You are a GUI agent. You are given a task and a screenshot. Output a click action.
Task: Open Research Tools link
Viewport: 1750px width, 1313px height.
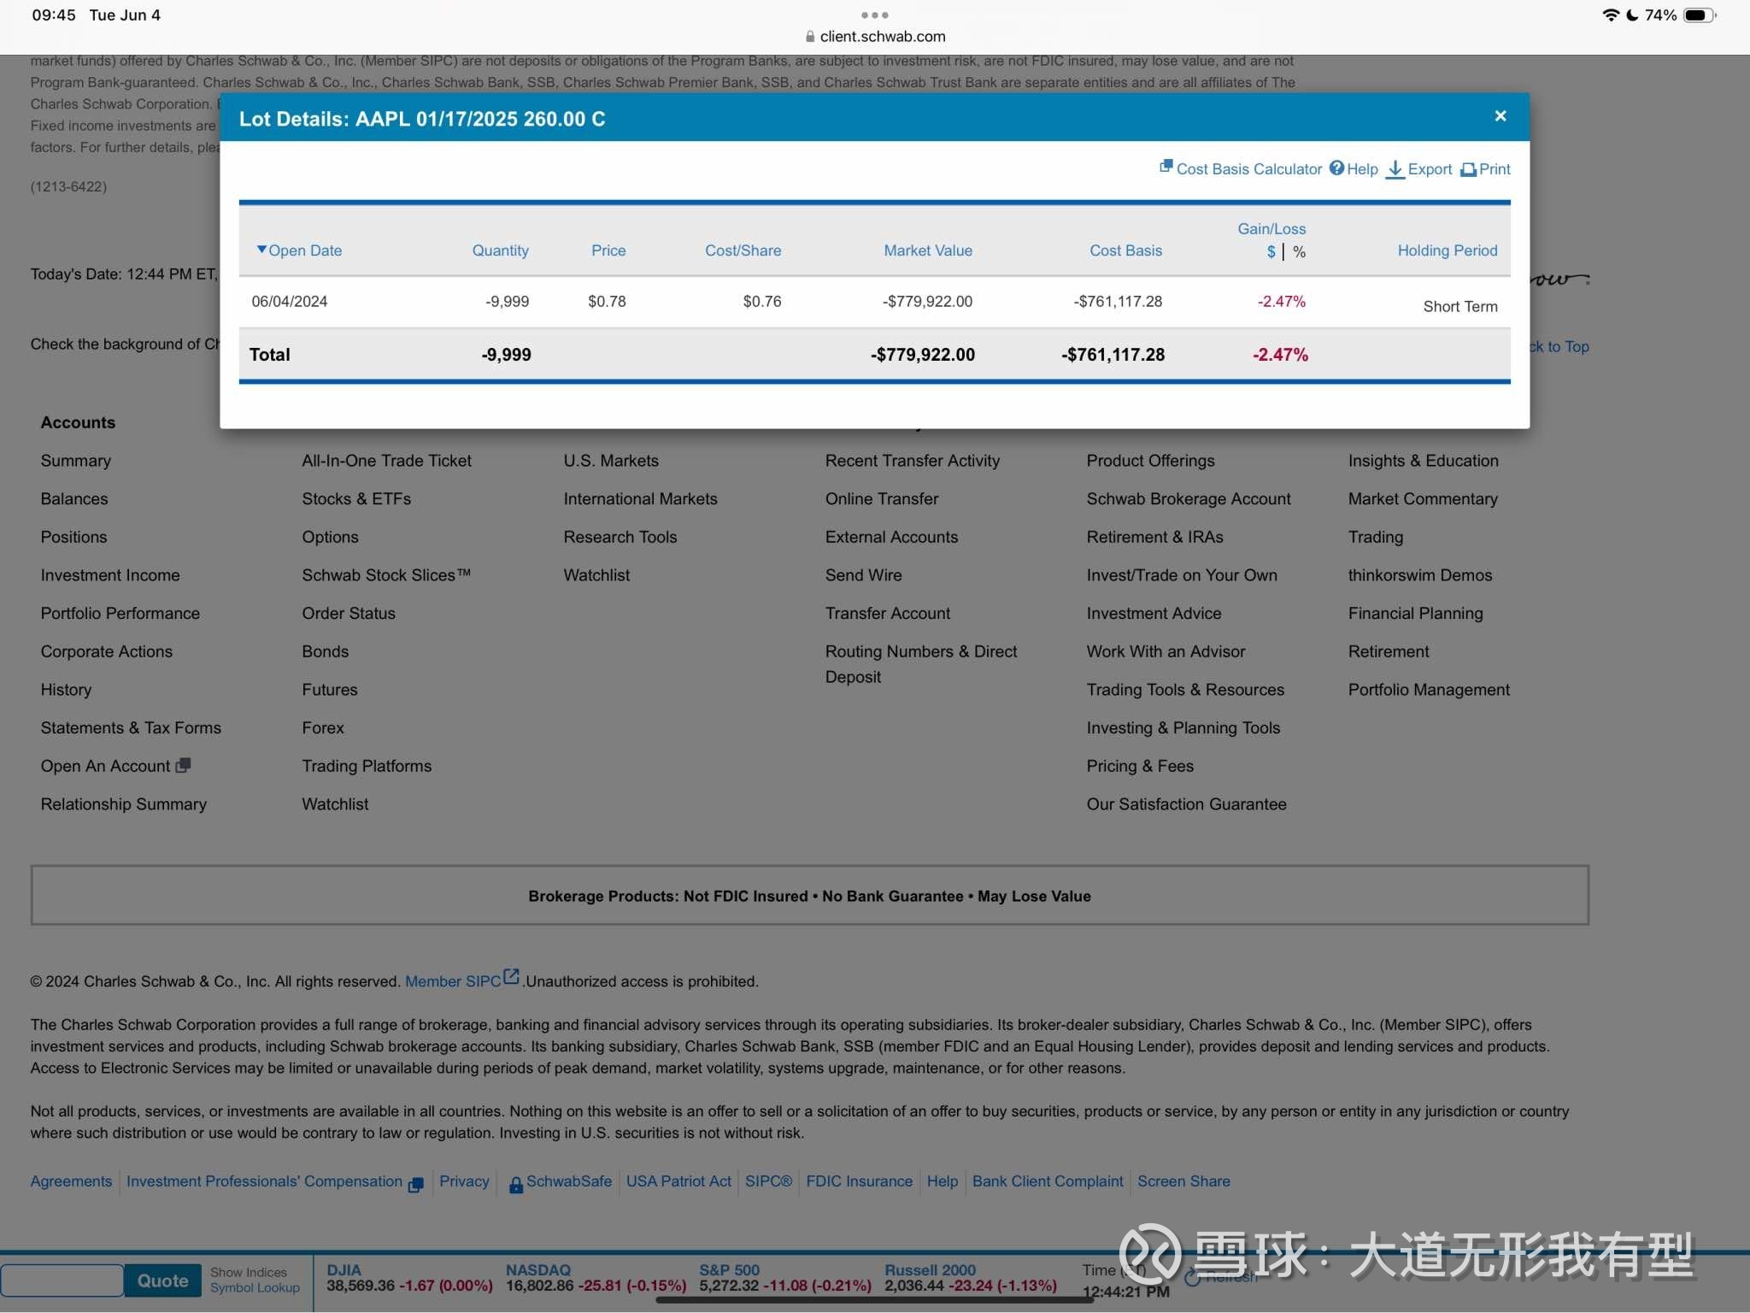click(x=620, y=537)
